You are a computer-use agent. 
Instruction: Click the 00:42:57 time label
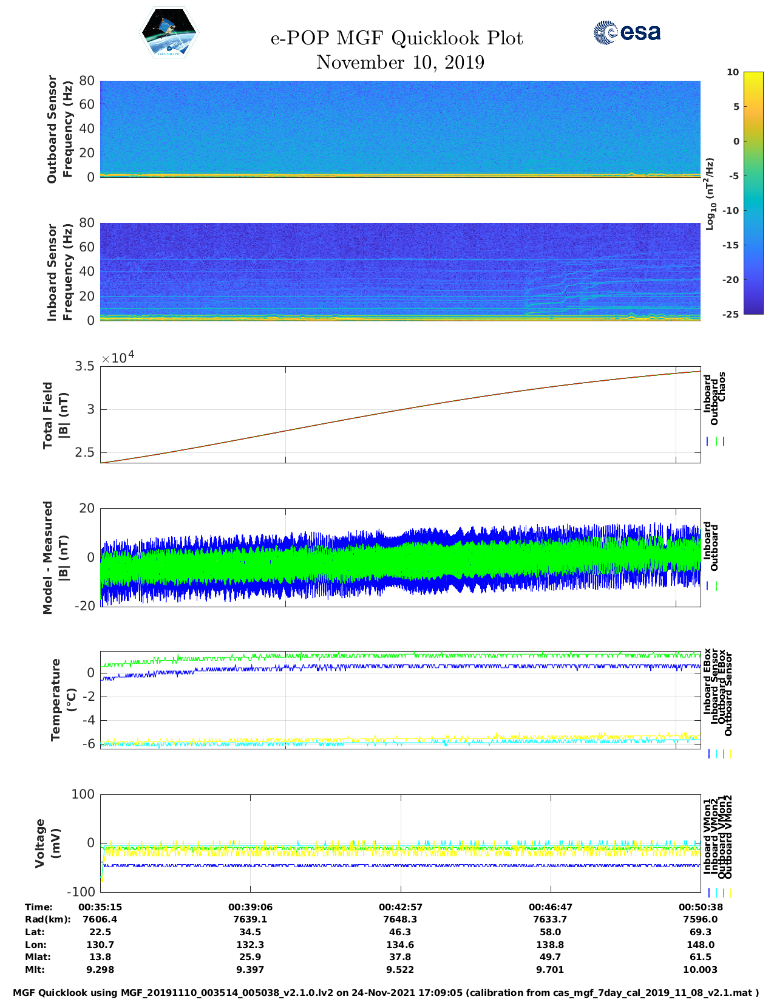point(400,907)
